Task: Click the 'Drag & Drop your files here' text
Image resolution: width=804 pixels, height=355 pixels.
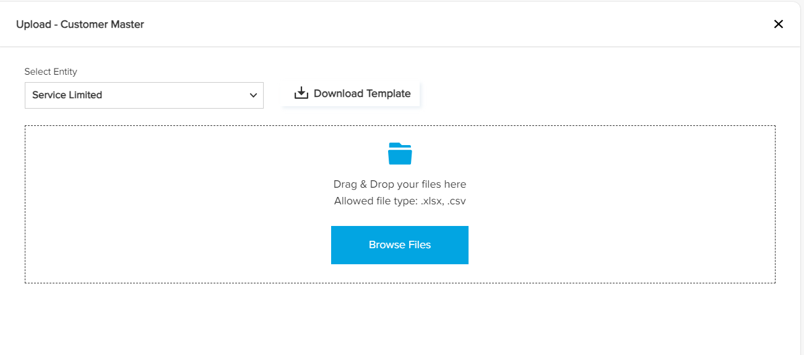Action: (x=400, y=184)
